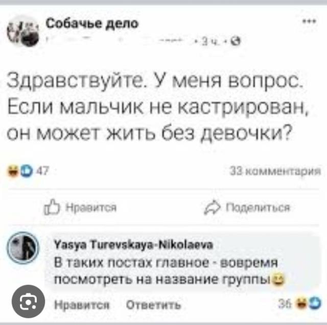Click the laughing reaction emoji on post
Viewport: 327px width, 325px height.
[13, 171]
